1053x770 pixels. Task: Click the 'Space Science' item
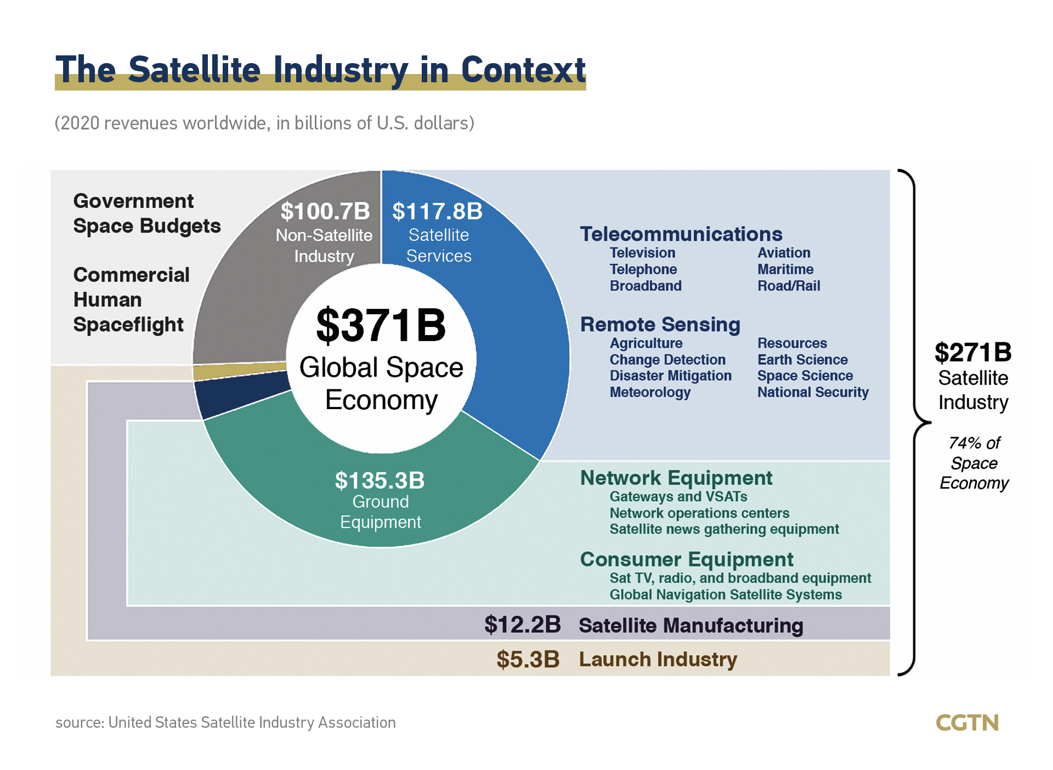805,376
